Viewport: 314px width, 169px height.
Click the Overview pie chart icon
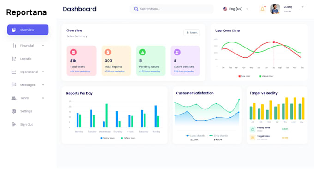coord(13,30)
